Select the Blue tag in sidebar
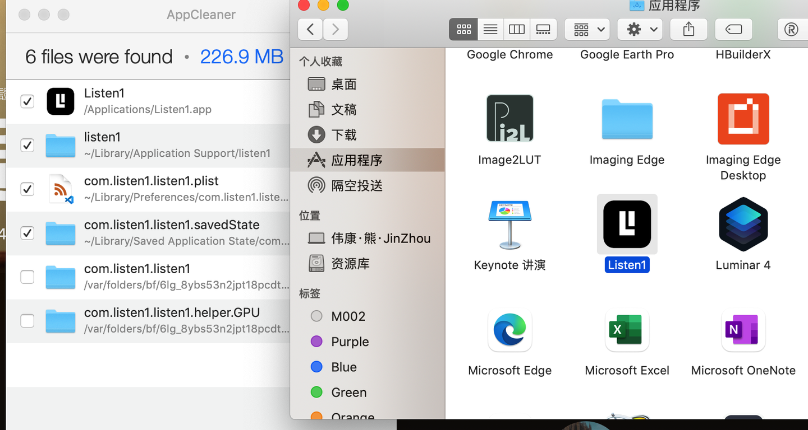 368,367
